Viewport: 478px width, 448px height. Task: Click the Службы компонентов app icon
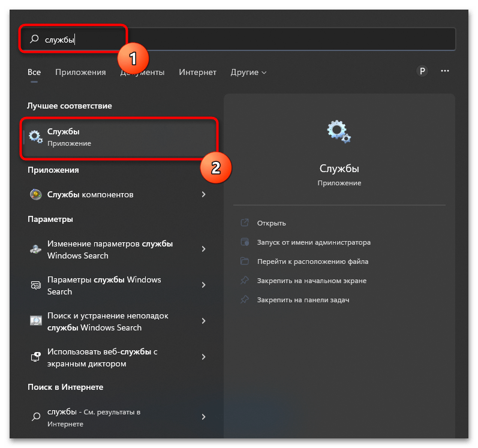point(35,194)
